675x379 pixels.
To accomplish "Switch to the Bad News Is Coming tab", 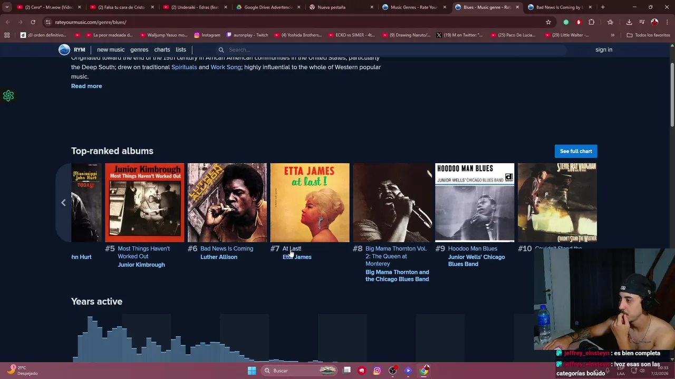I will [560, 7].
